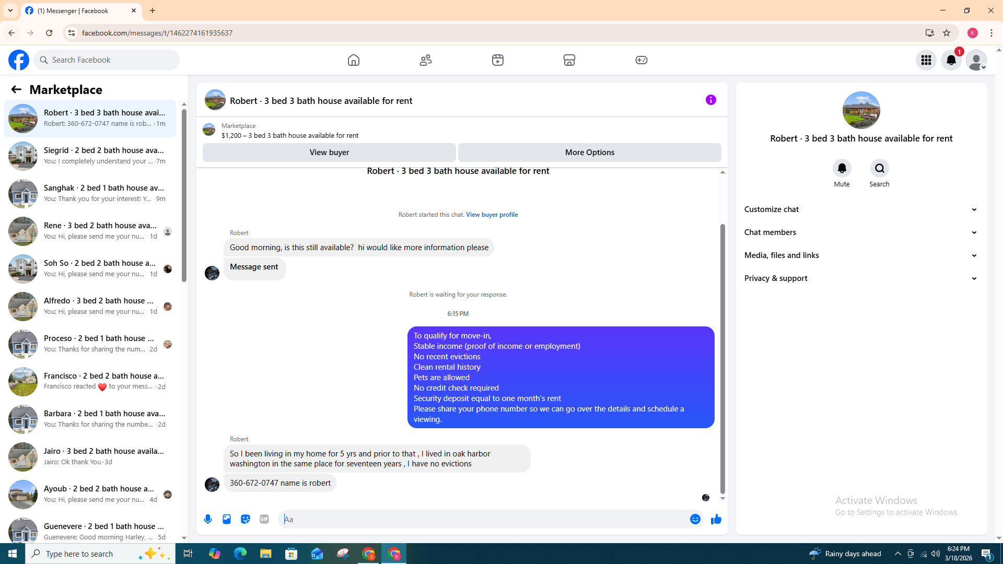Open the conversation information icon
This screenshot has width=1003, height=564.
[x=710, y=100]
